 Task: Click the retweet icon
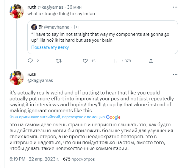(59, 61)
